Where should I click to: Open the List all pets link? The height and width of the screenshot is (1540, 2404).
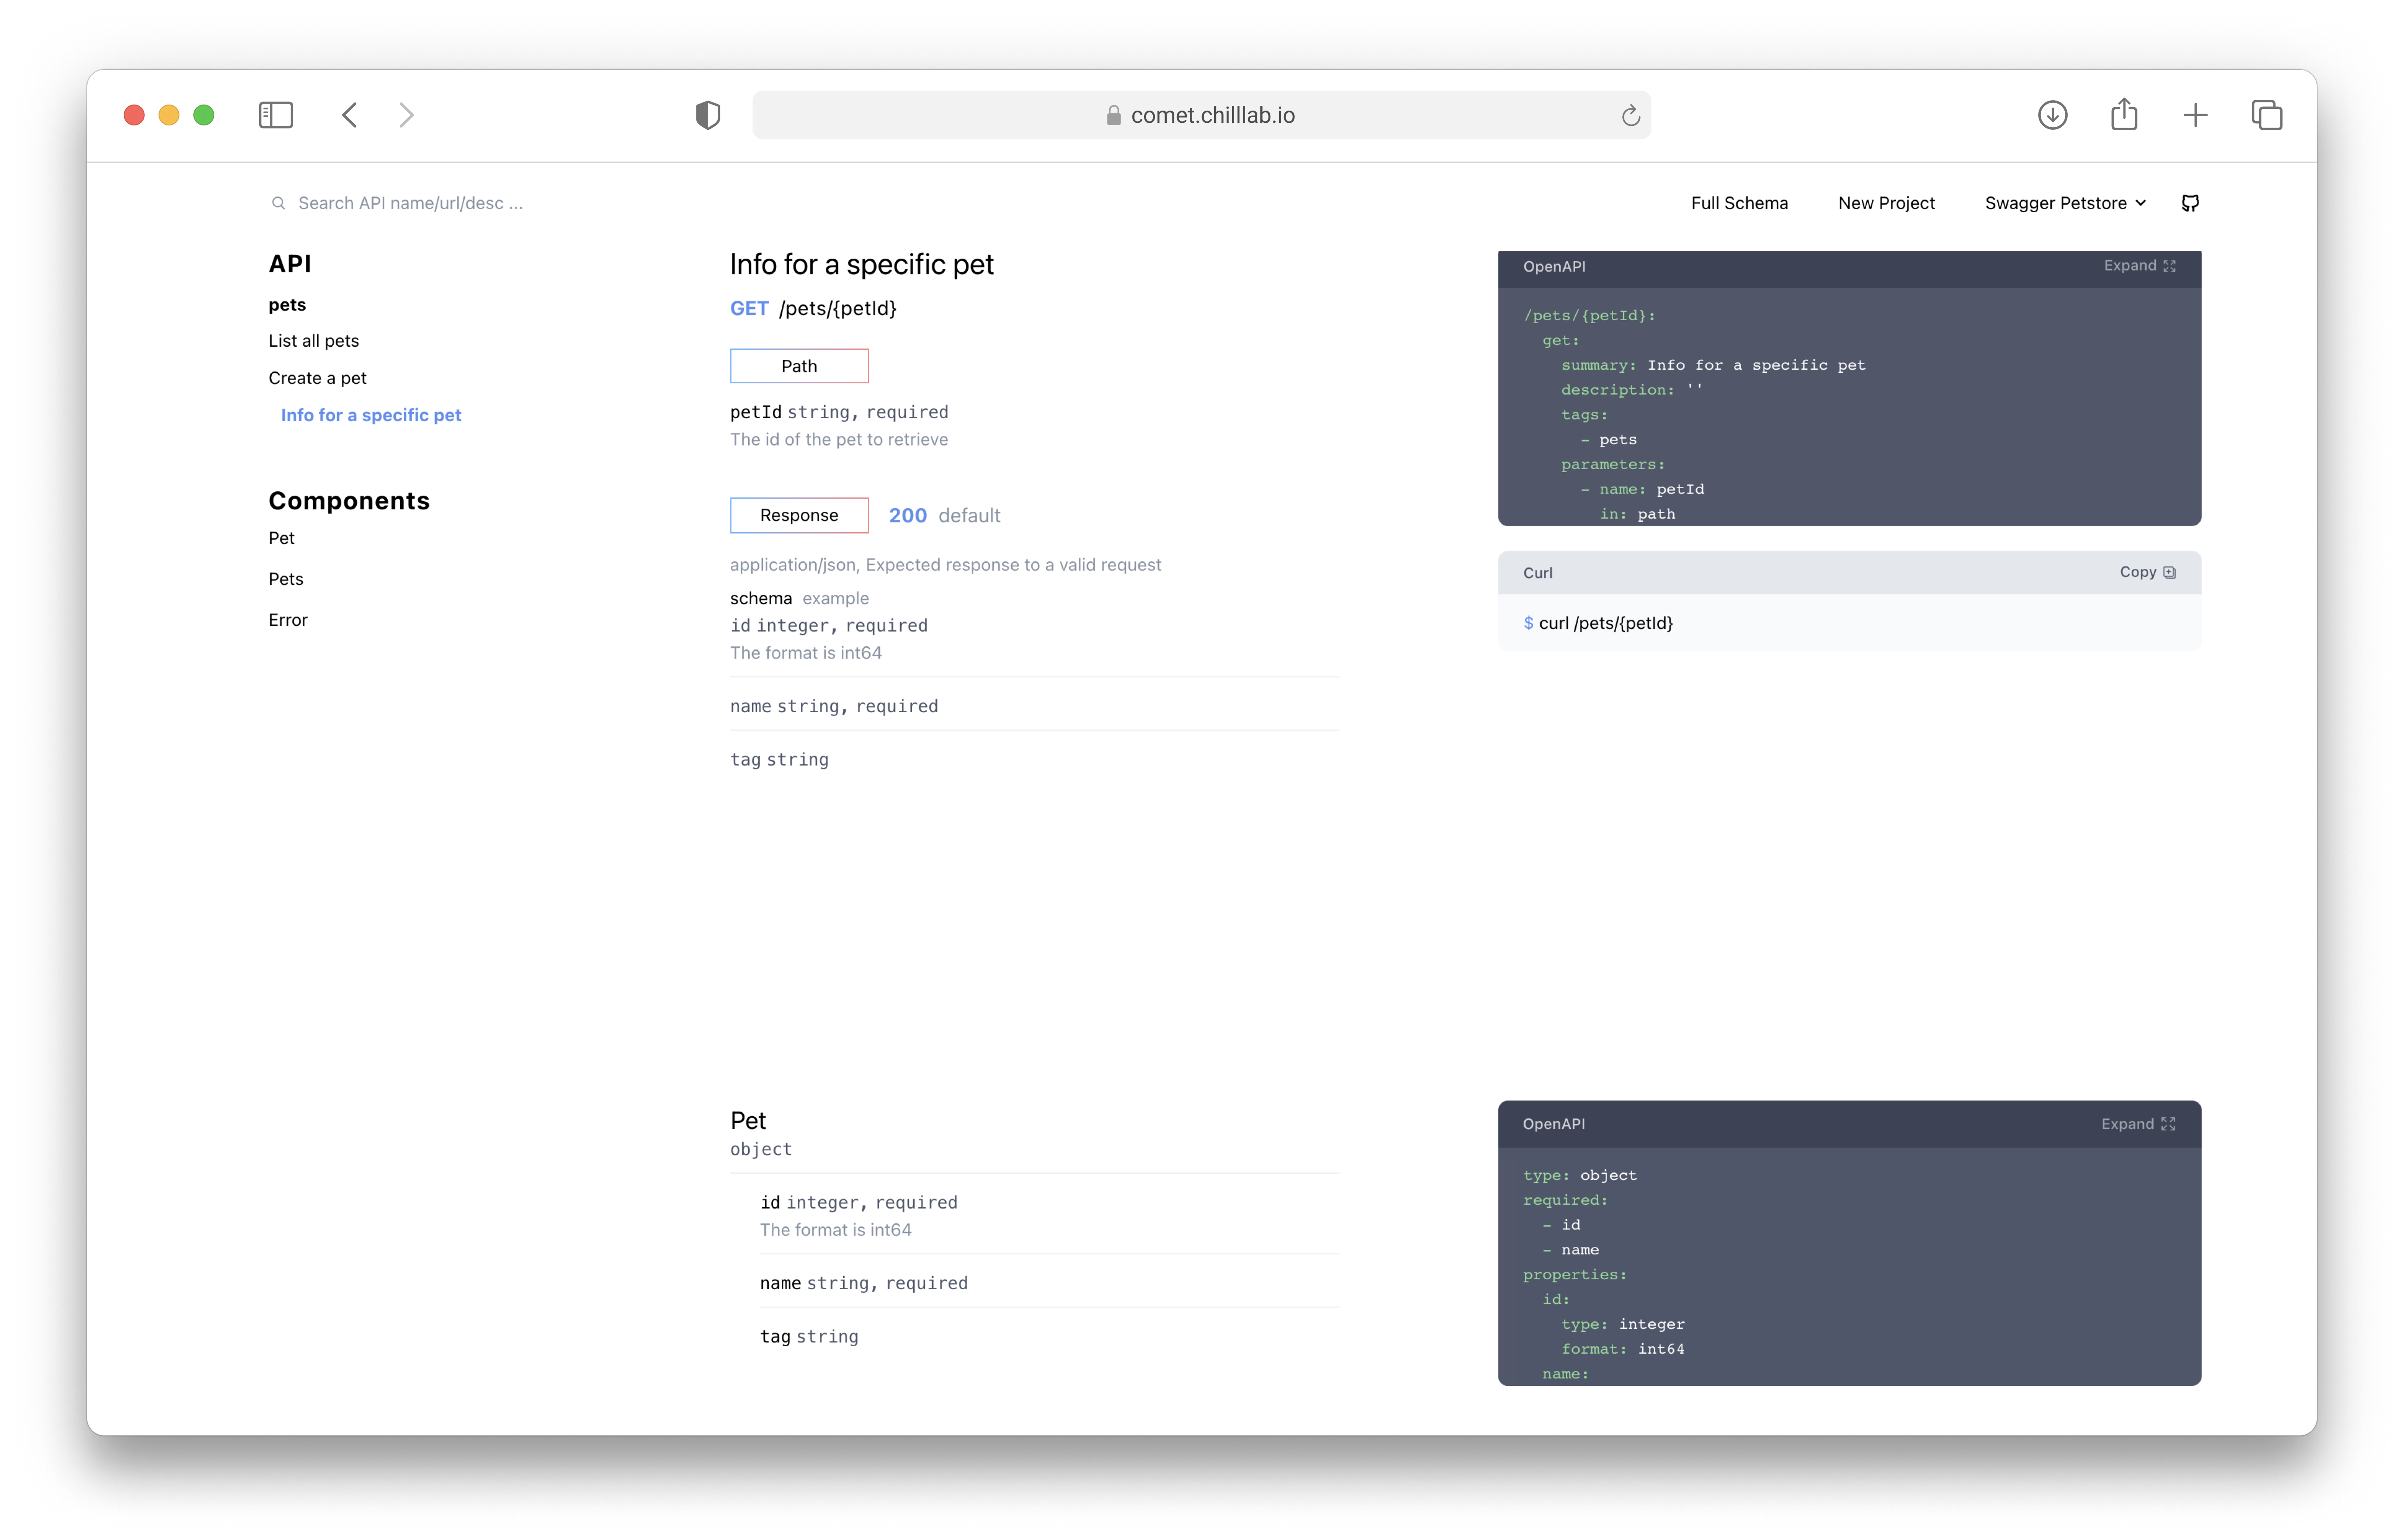coord(313,341)
